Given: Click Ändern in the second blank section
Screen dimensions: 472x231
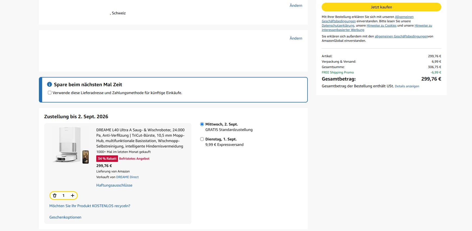Looking at the screenshot, I should click(296, 38).
